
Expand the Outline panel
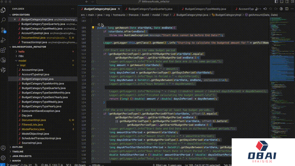pos(17,147)
